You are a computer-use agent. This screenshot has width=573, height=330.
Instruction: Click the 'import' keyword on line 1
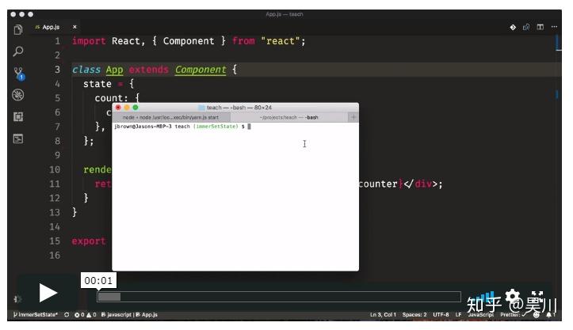(89, 41)
